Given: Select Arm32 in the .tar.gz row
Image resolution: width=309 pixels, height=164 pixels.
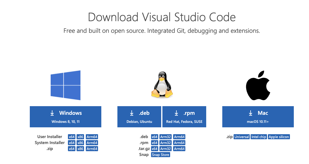Looking at the screenshot, I should [165, 148].
